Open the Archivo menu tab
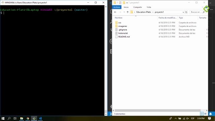Viewport: 215px width, 121px height. (x=117, y=7)
